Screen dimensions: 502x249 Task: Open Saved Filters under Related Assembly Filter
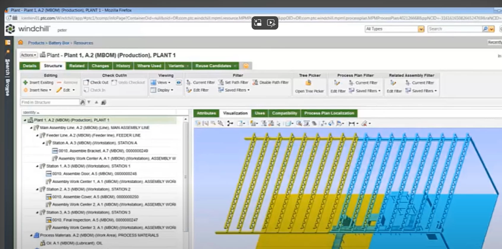point(421,91)
